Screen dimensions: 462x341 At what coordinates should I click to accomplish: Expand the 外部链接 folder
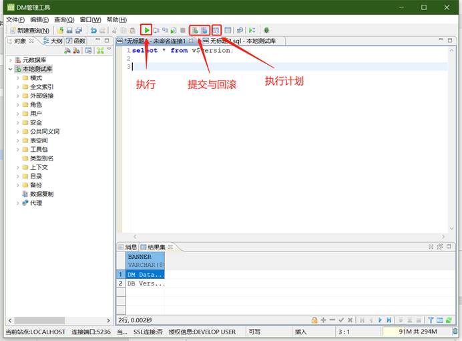coord(18,96)
